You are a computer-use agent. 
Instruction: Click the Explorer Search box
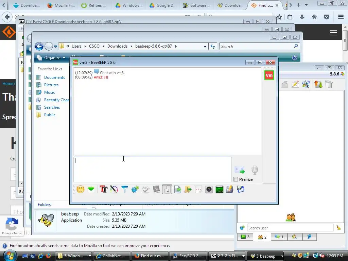coord(259,46)
